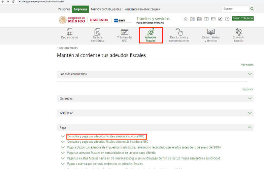Open Residentes en el extranjero tab

(142, 9)
